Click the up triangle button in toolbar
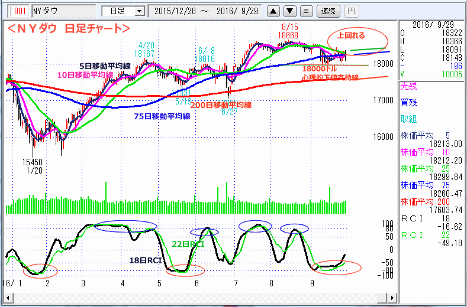 point(273,11)
